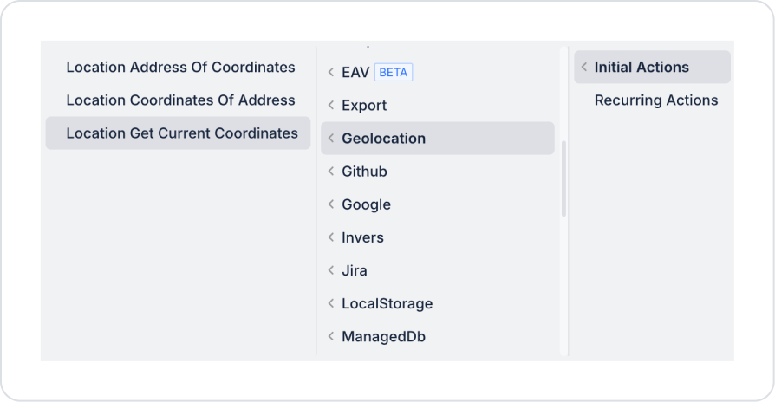
Task: Click chevron beside Invers
Action: [x=331, y=237]
